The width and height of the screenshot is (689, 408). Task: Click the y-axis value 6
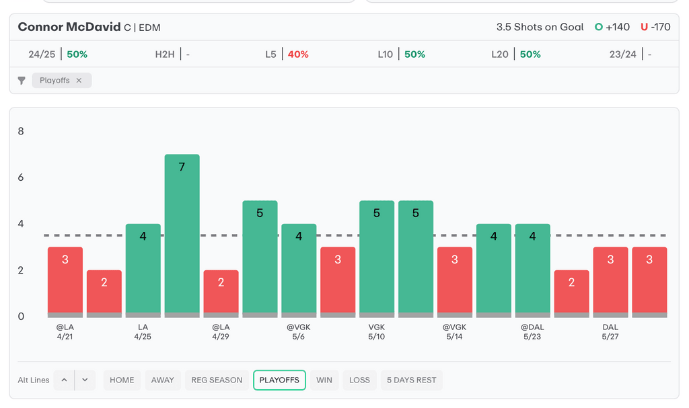21,177
